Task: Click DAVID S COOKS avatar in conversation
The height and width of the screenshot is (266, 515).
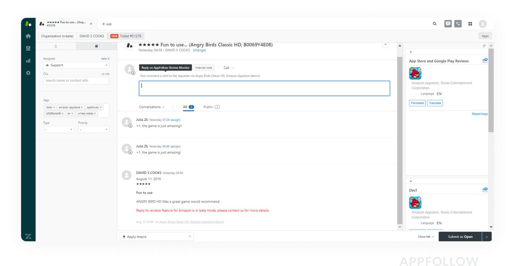Action: pos(127,175)
